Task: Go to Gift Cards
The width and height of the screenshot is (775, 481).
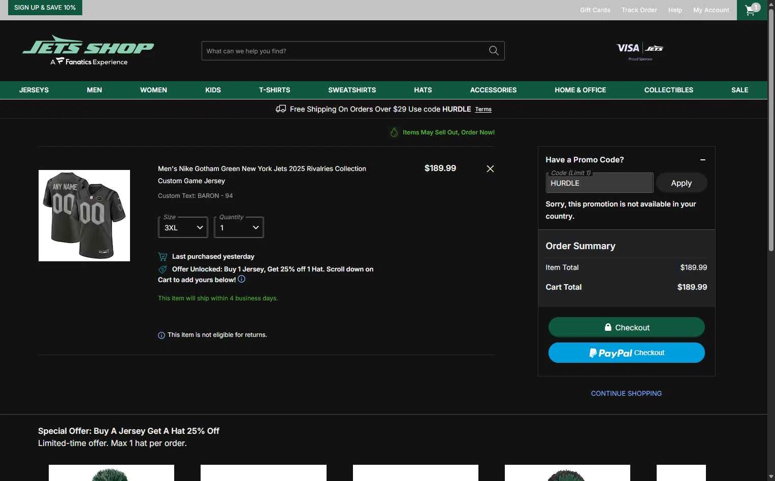Action: pyautogui.click(x=595, y=10)
